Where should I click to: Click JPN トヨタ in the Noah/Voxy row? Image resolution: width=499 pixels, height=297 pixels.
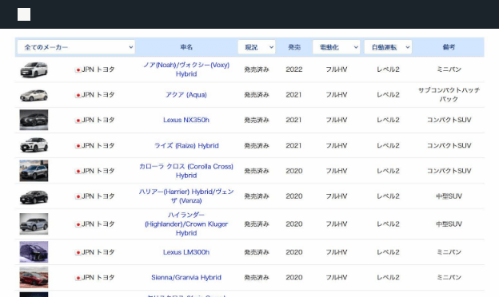tap(98, 69)
